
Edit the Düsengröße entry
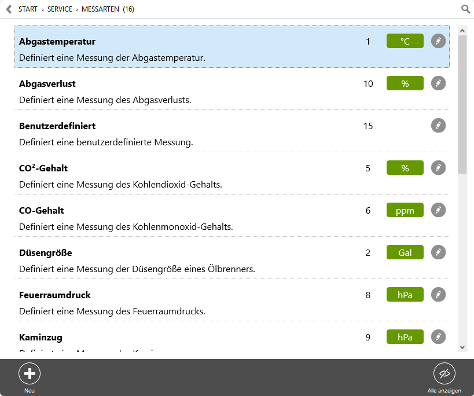(x=438, y=252)
